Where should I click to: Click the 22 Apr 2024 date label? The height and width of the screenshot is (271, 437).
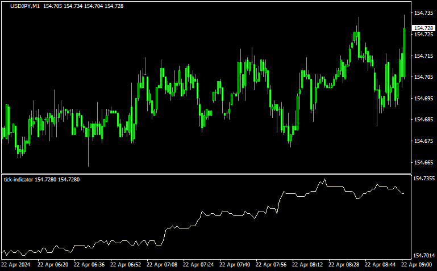pos(16,265)
